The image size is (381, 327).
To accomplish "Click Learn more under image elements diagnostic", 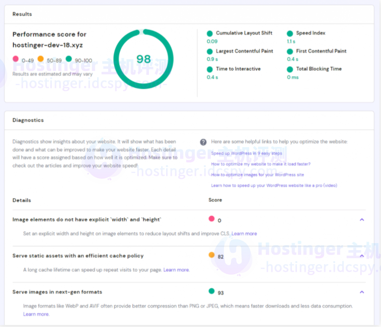I will [244, 234].
